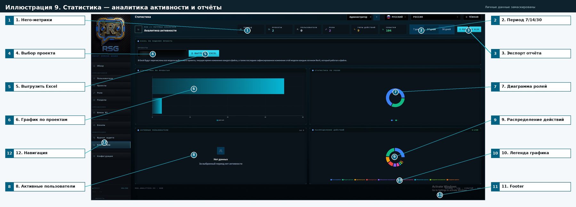Open Обзор in the sidebar
Viewport: 576px width, 207px height.
coord(111,66)
